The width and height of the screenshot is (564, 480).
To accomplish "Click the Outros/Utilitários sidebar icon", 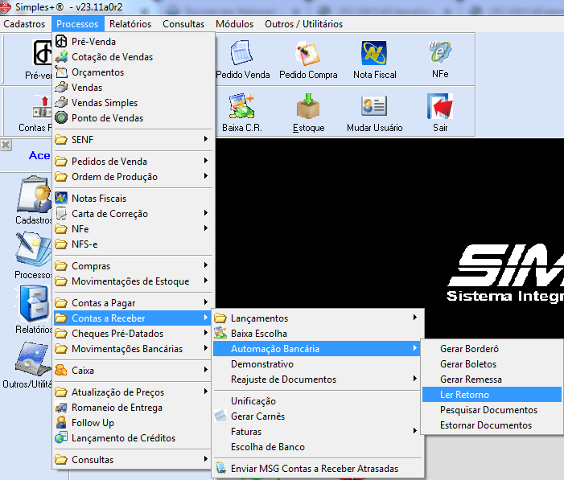I will point(33,359).
